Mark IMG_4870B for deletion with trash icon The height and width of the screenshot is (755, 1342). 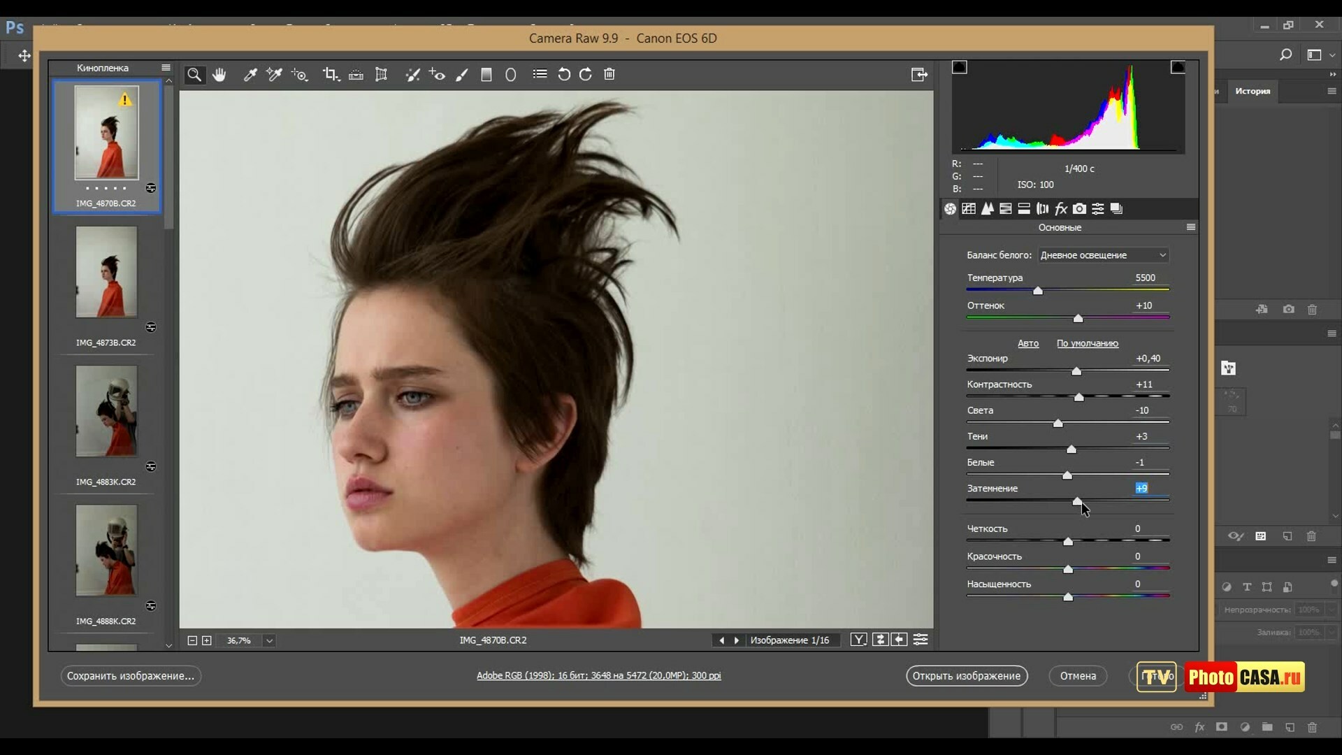[609, 75]
